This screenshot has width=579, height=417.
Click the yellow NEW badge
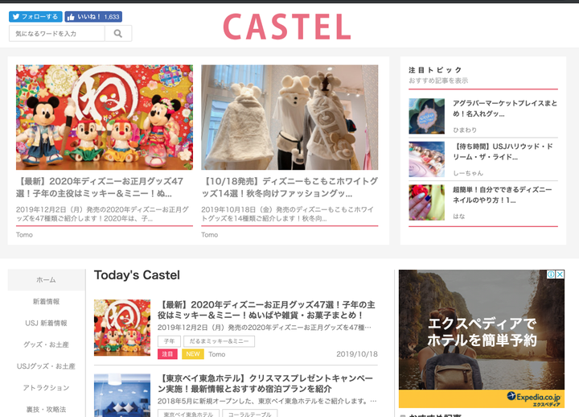click(x=193, y=354)
